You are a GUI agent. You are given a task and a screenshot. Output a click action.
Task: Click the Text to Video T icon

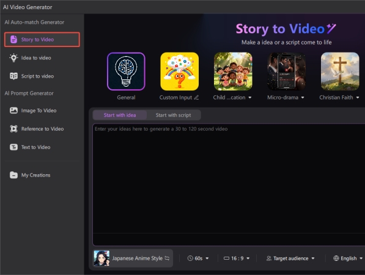pyautogui.click(x=13, y=147)
